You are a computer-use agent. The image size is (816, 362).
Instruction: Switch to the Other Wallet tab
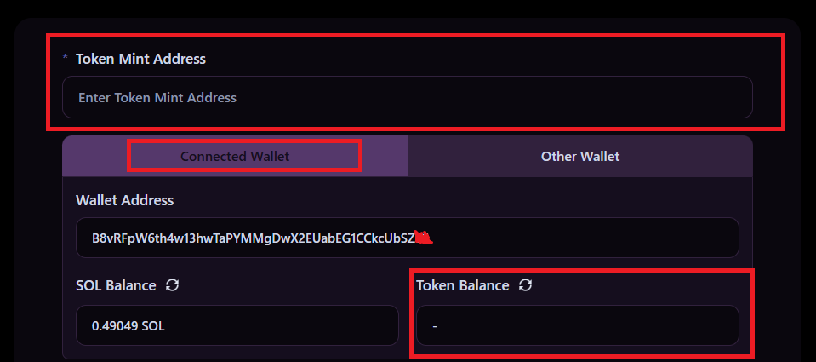coord(579,157)
